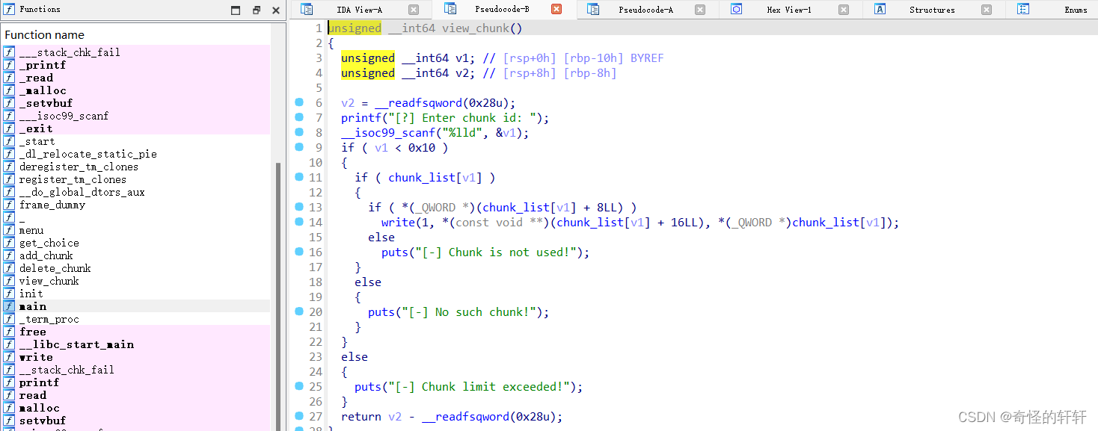
Task: Toggle the breakpoint marker on line 25
Action: tap(299, 386)
